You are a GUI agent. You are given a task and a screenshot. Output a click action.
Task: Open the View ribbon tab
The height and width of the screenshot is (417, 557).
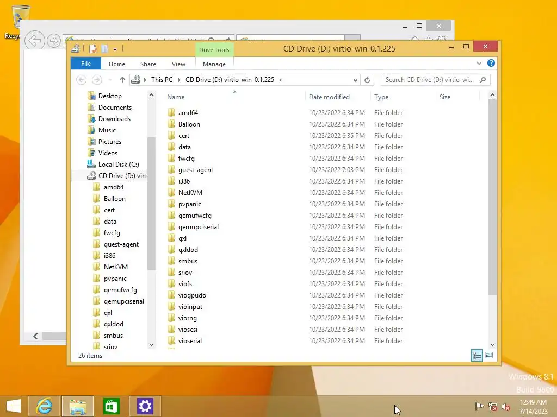pyautogui.click(x=178, y=64)
